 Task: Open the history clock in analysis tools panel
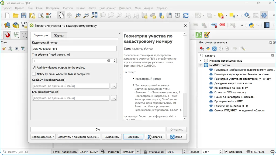221,49
